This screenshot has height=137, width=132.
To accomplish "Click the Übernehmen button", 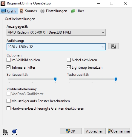I will click(x=119, y=131).
